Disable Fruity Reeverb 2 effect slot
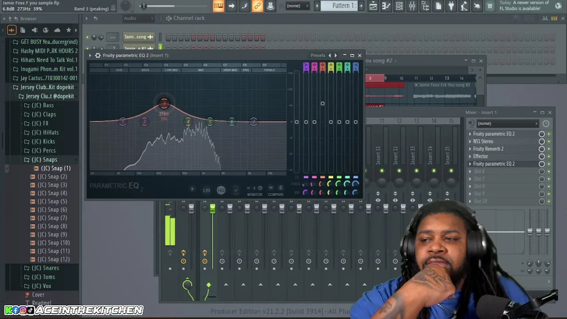 point(549,149)
